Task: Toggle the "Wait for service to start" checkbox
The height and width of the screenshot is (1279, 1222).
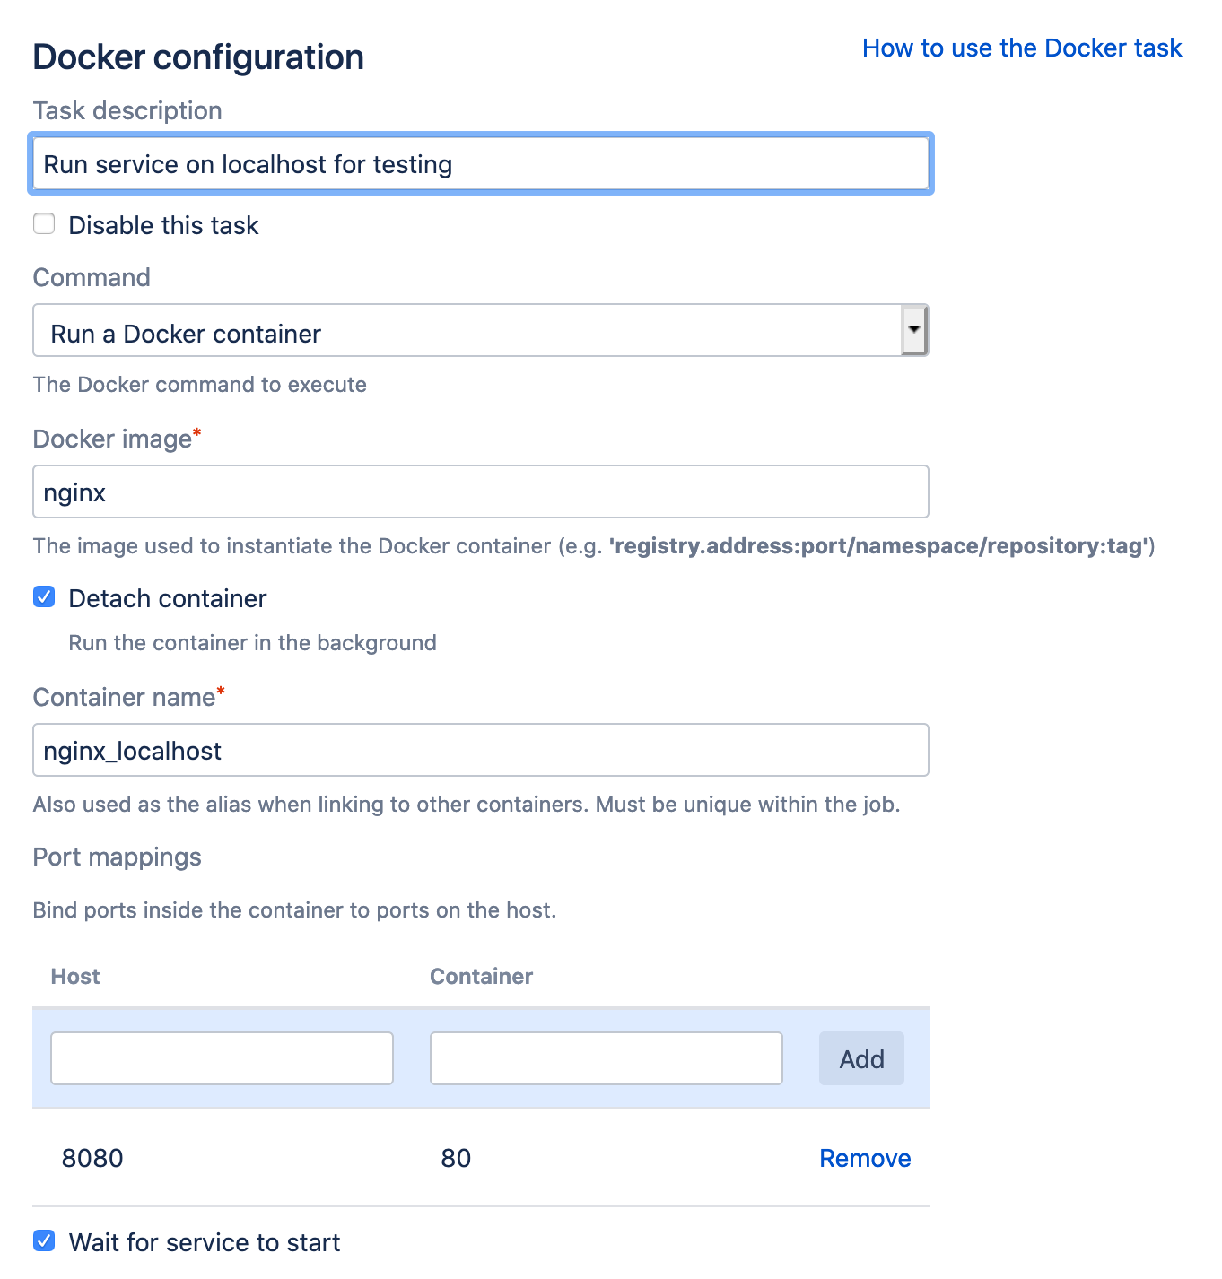Action: click(x=44, y=1241)
